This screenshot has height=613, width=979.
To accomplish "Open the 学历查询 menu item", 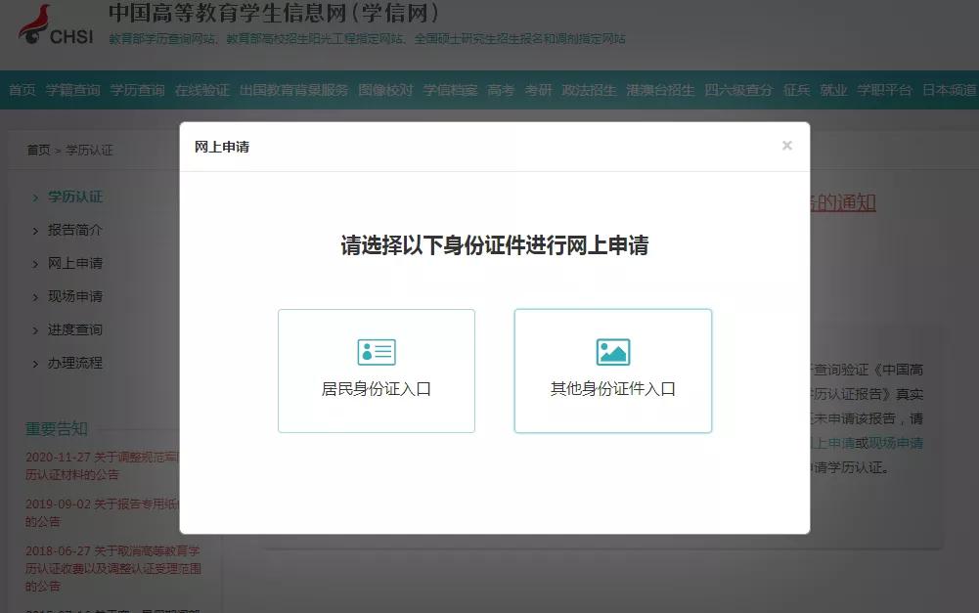I will coord(136,88).
